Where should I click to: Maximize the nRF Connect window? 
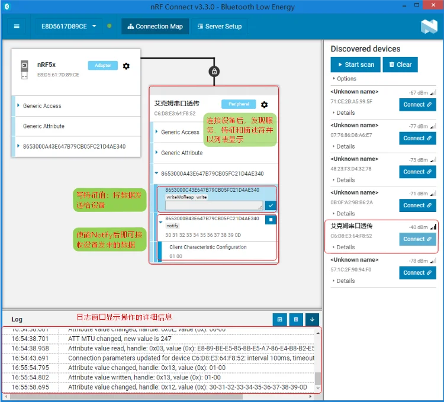417,5
